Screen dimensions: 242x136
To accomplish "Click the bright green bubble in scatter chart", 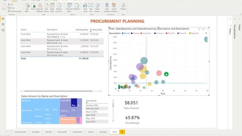I will tap(166, 74).
